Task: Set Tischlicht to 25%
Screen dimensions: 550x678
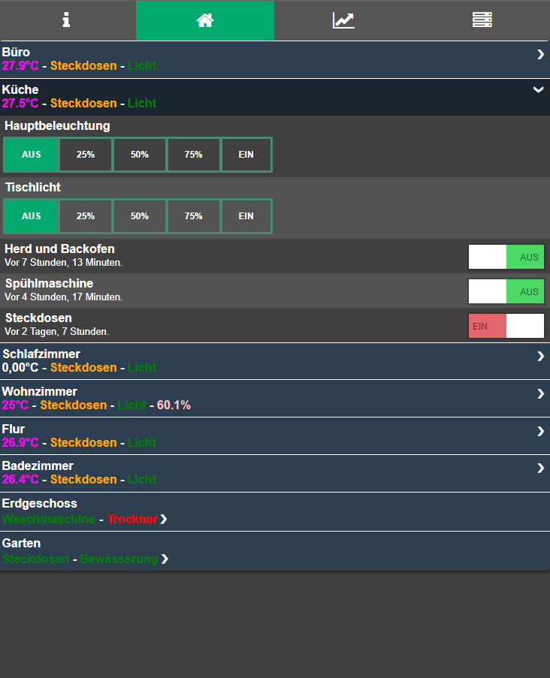Action: 86,216
